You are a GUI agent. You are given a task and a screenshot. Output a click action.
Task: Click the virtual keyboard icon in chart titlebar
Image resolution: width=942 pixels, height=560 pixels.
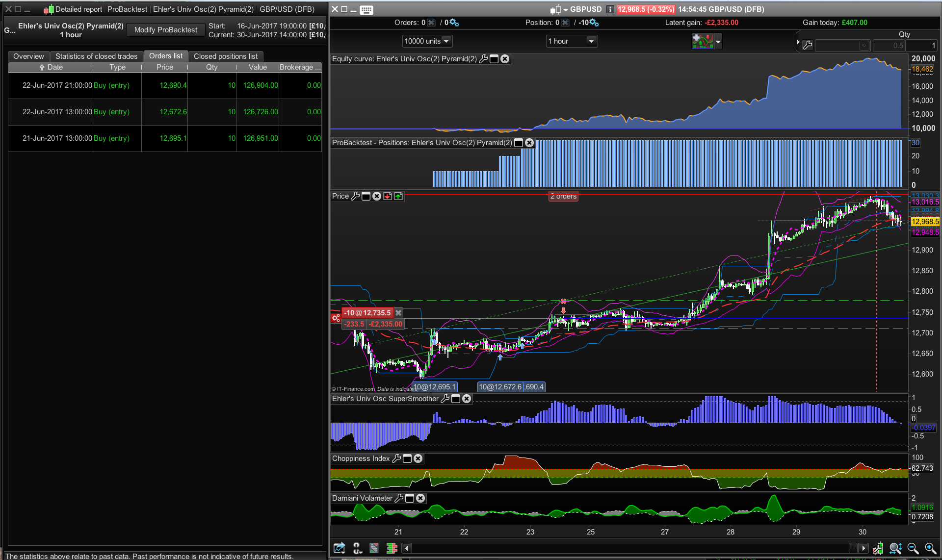tap(366, 10)
